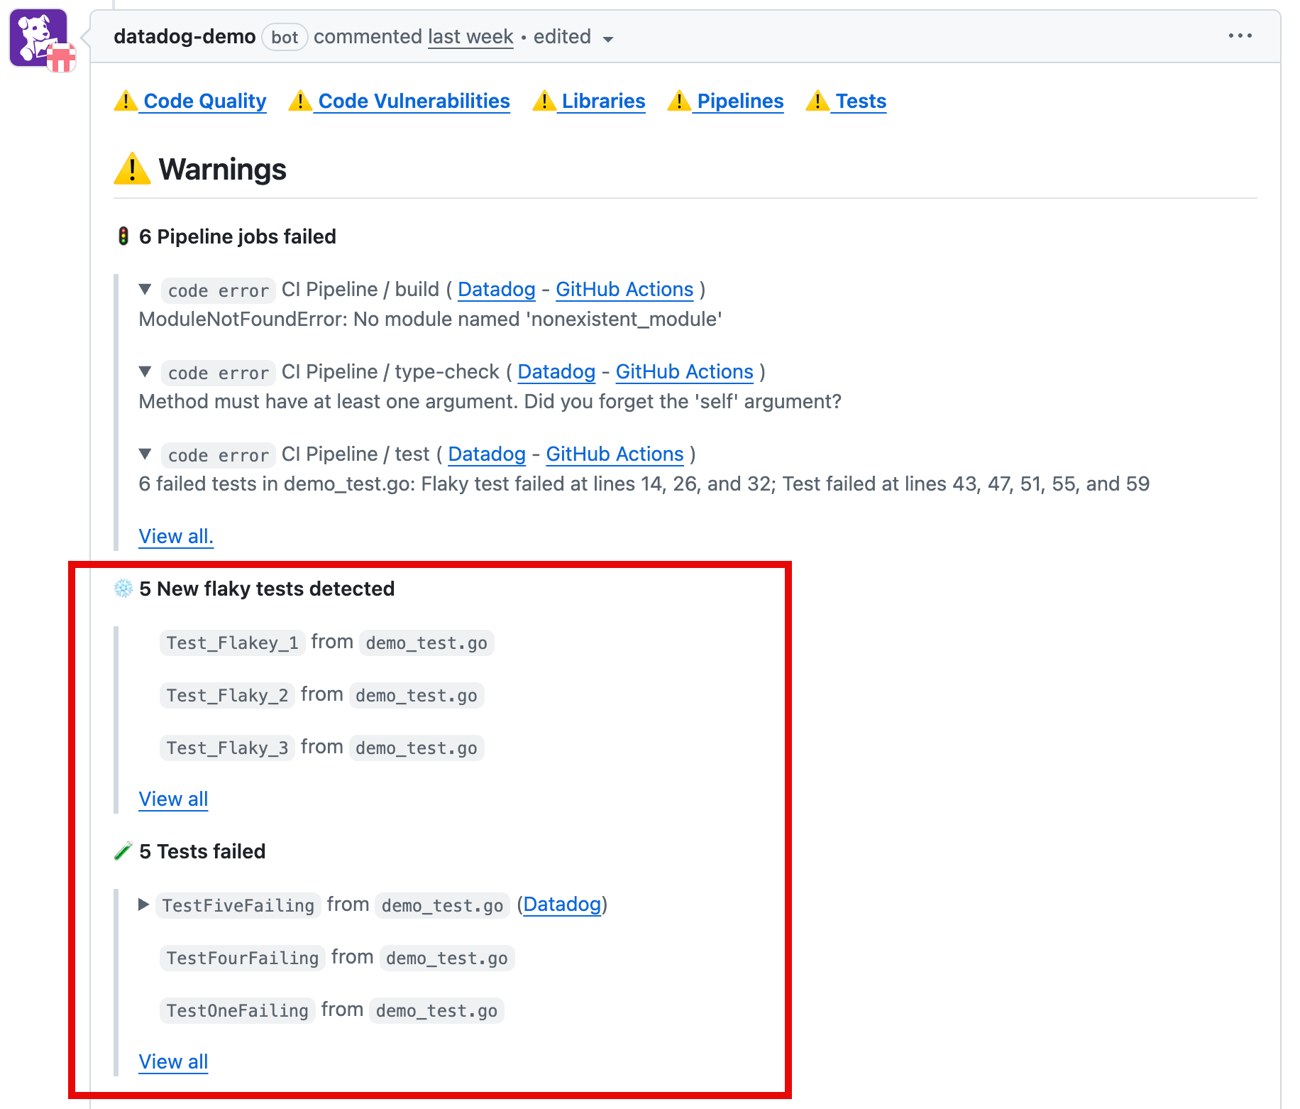Click the datadog-demo author name
The image size is (1300, 1109).
point(184,36)
